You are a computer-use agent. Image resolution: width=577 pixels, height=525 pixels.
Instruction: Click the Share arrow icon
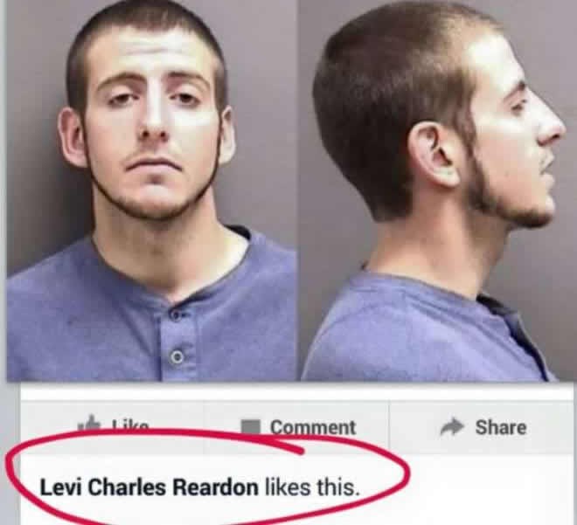pyautogui.click(x=452, y=427)
